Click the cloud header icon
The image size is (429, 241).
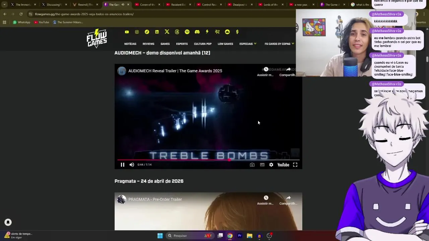pos(227,32)
